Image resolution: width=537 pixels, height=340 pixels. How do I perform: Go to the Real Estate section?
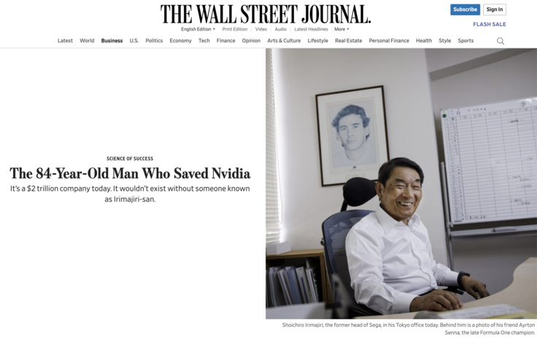pyautogui.click(x=348, y=41)
